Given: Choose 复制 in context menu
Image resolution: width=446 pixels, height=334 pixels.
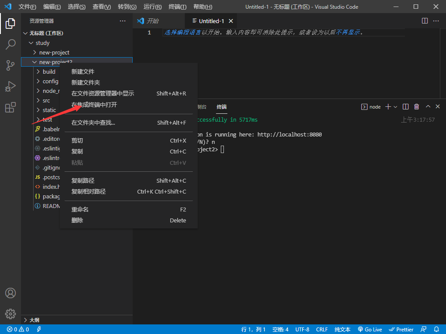Looking at the screenshot, I should click(129, 151).
